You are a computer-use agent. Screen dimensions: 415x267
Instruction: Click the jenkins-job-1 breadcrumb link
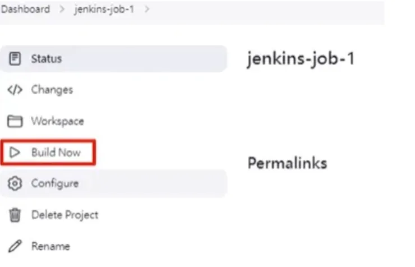click(104, 10)
